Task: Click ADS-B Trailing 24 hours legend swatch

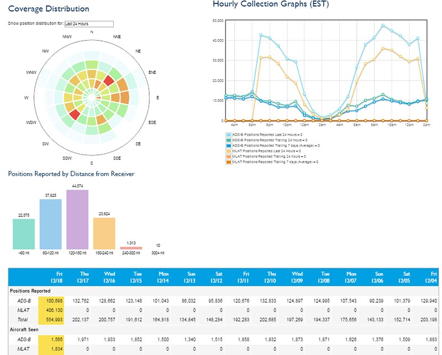Action: pyautogui.click(x=228, y=140)
